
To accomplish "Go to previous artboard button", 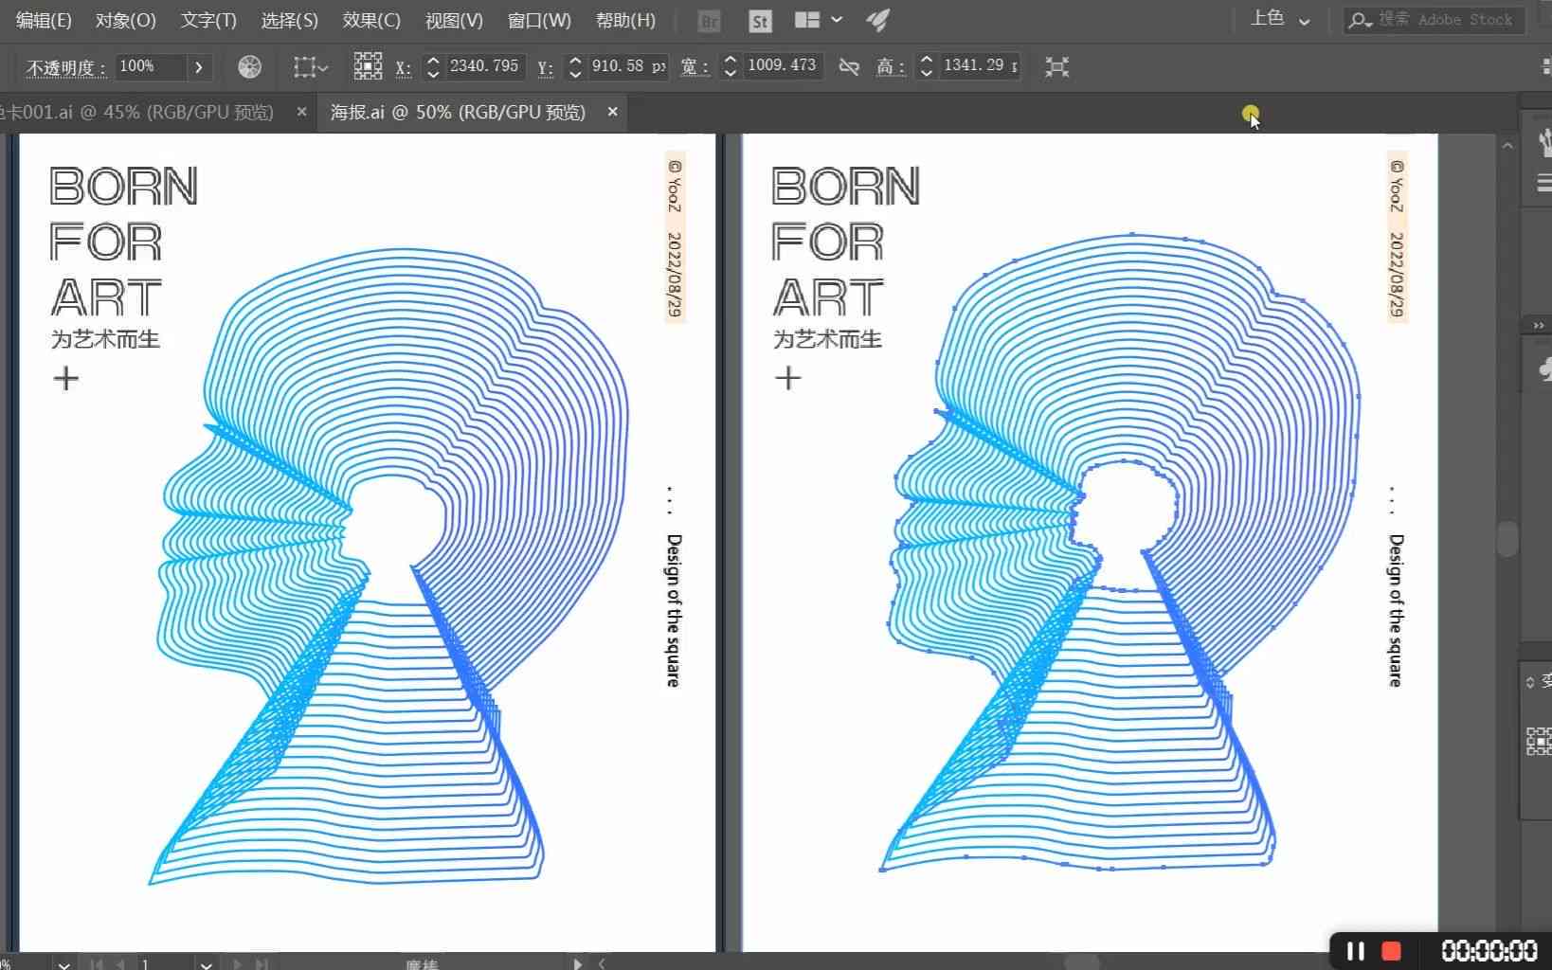I will click(x=120, y=964).
